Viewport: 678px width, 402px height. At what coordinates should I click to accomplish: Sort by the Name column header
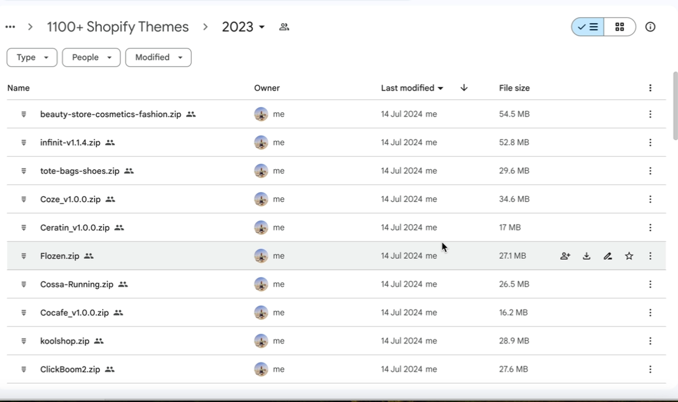coord(18,87)
